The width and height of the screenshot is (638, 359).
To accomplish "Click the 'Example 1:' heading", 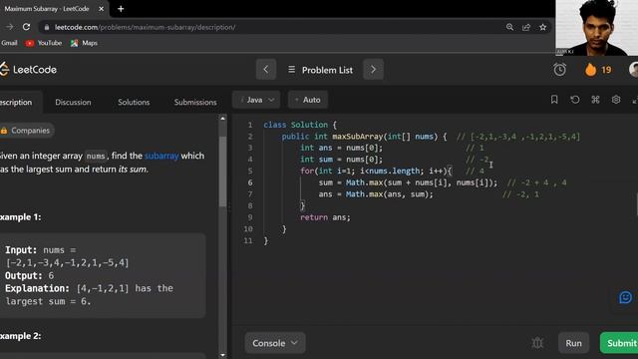I will pyautogui.click(x=20, y=217).
